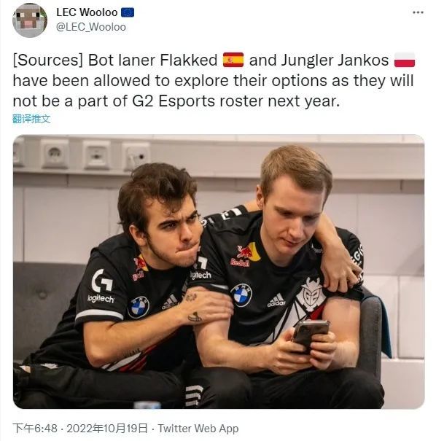
Task: Click the LEC Wooloo sheep profile avatar
Action: point(30,20)
